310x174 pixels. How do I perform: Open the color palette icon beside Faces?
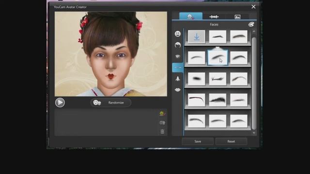pyautogui.click(x=251, y=25)
